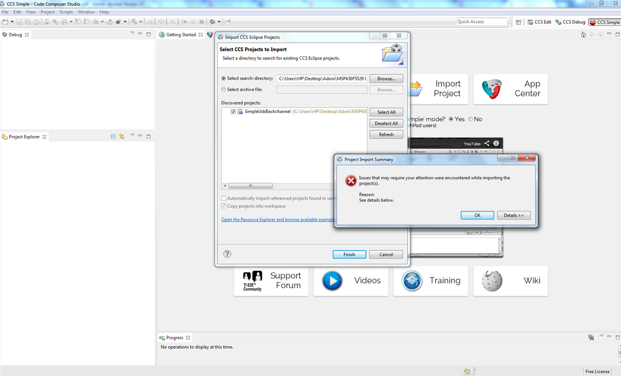
Task: Click the YouTube share icon
Action: click(487, 143)
